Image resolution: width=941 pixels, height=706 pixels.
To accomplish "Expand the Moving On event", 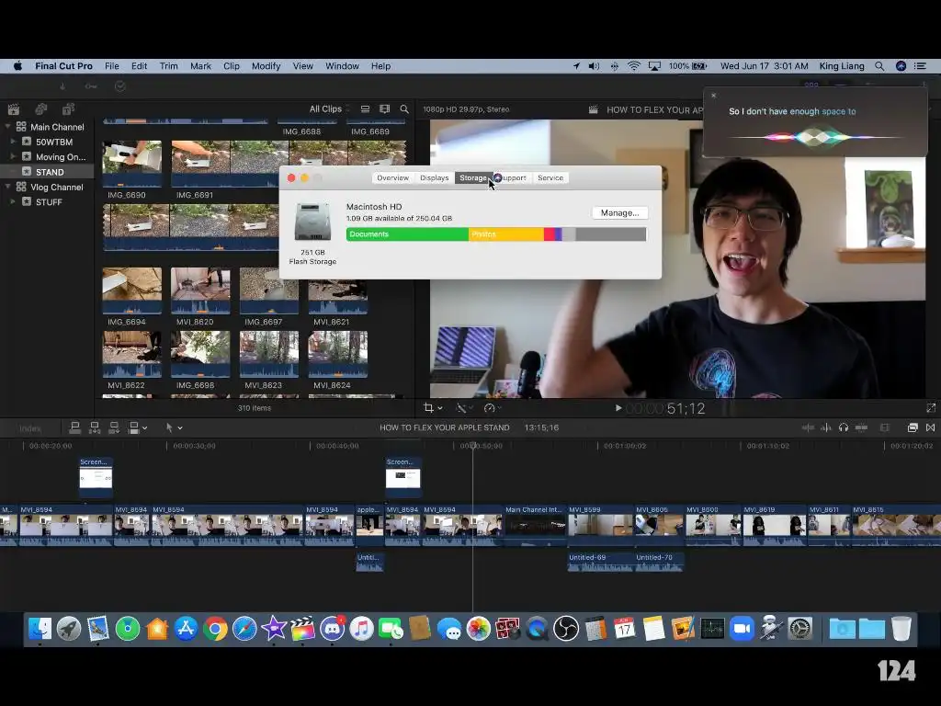I will [x=13, y=156].
